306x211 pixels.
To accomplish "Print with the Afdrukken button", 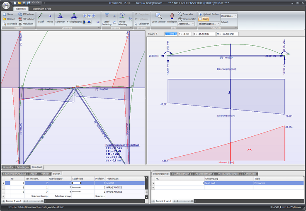I will [26, 24].
